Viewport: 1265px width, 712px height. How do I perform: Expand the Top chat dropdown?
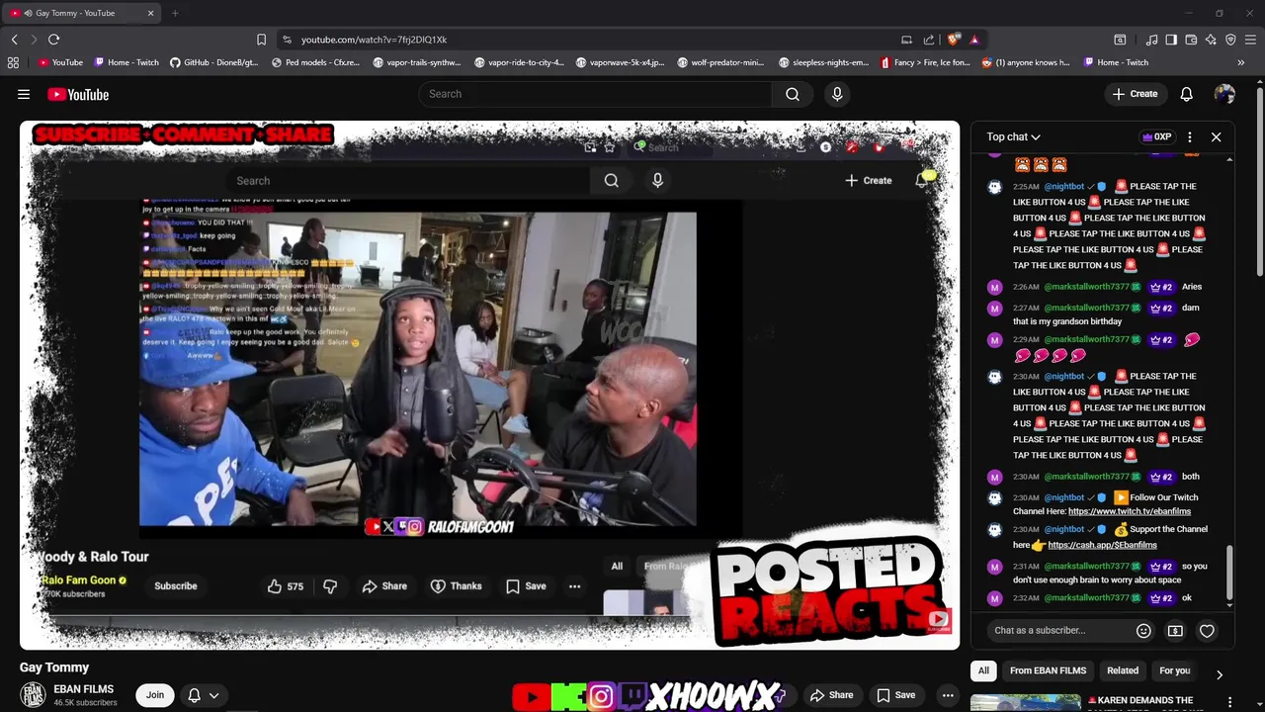(1013, 136)
